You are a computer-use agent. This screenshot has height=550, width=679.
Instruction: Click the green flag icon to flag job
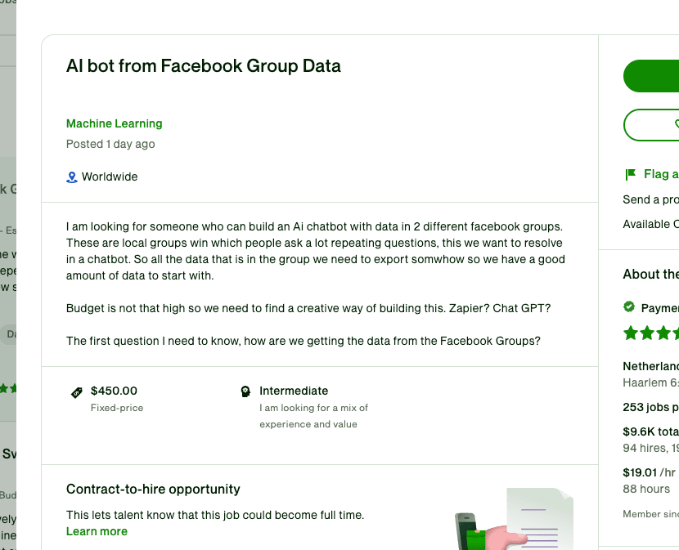(630, 174)
